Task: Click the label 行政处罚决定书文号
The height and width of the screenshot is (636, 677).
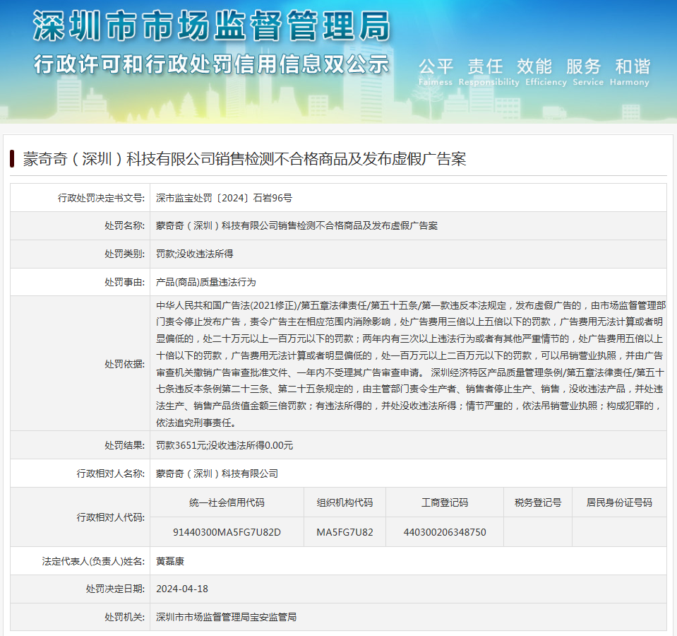Action: click(102, 198)
